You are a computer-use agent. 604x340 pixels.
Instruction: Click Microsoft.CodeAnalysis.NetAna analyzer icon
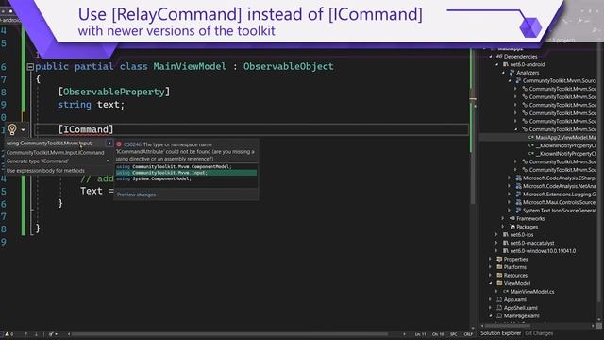click(x=518, y=186)
